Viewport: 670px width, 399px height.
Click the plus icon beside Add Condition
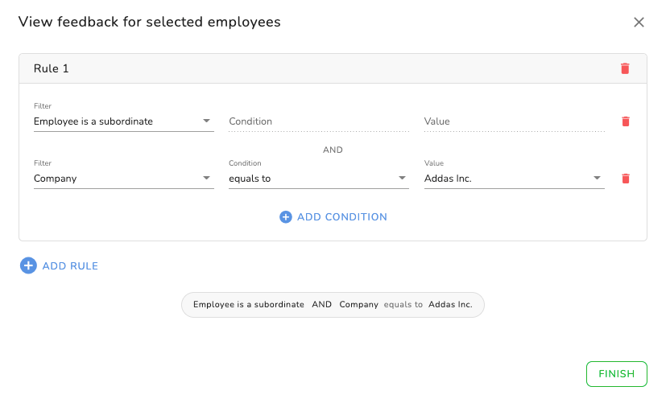coord(285,217)
